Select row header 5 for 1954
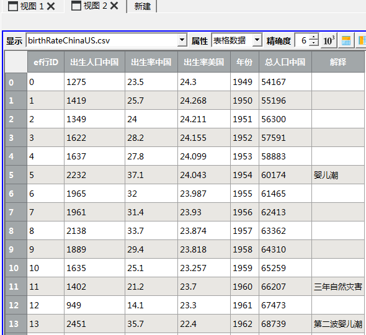The image size is (366, 335). click(x=16, y=175)
